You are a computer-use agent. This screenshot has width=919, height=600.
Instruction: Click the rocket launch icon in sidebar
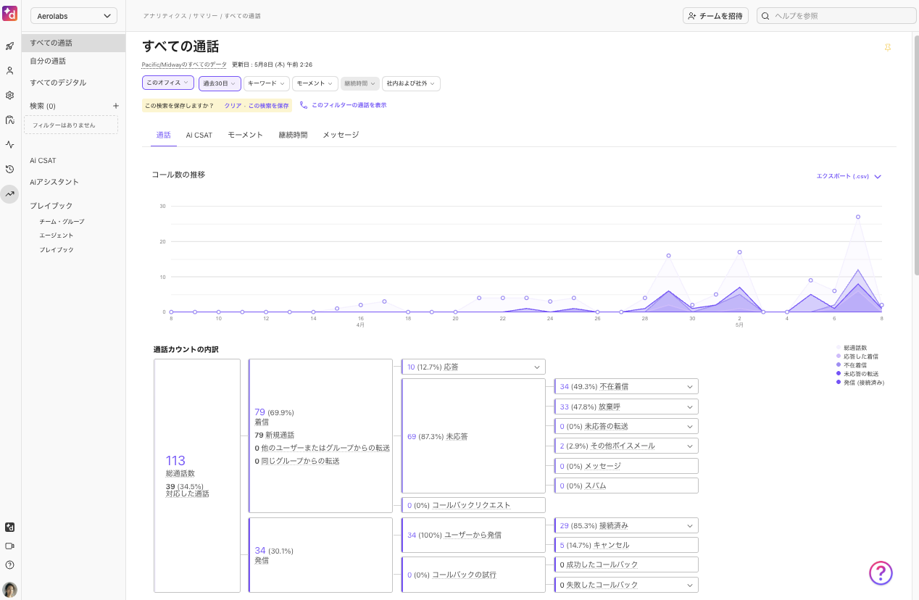pyautogui.click(x=10, y=46)
